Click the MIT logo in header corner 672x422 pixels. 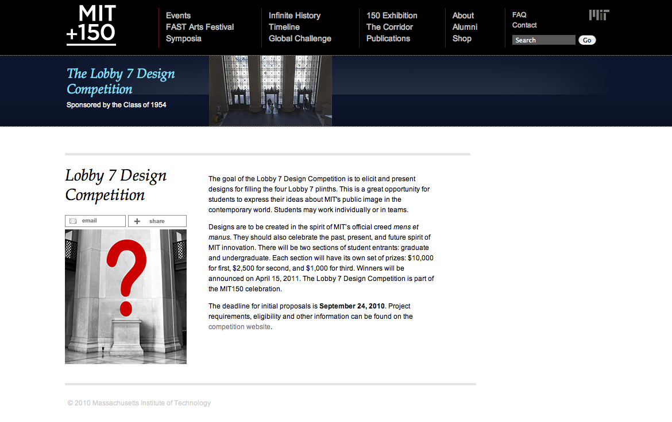598,15
